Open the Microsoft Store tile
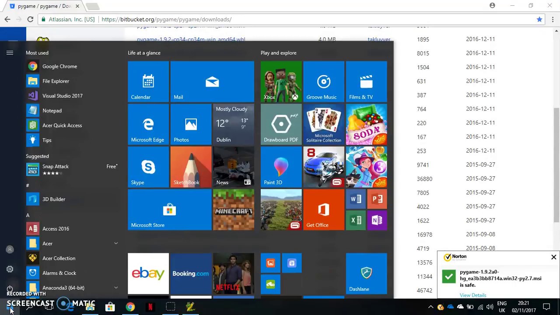 [169, 210]
